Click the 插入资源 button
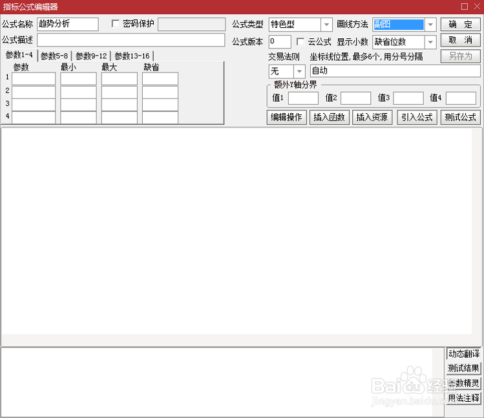 pyautogui.click(x=372, y=117)
